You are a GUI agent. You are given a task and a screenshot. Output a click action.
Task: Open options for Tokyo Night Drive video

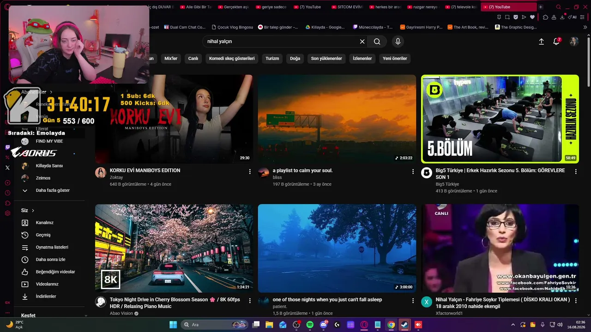pyautogui.click(x=250, y=301)
